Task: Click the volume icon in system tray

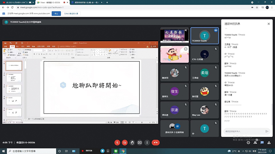Action: tap(250, 151)
